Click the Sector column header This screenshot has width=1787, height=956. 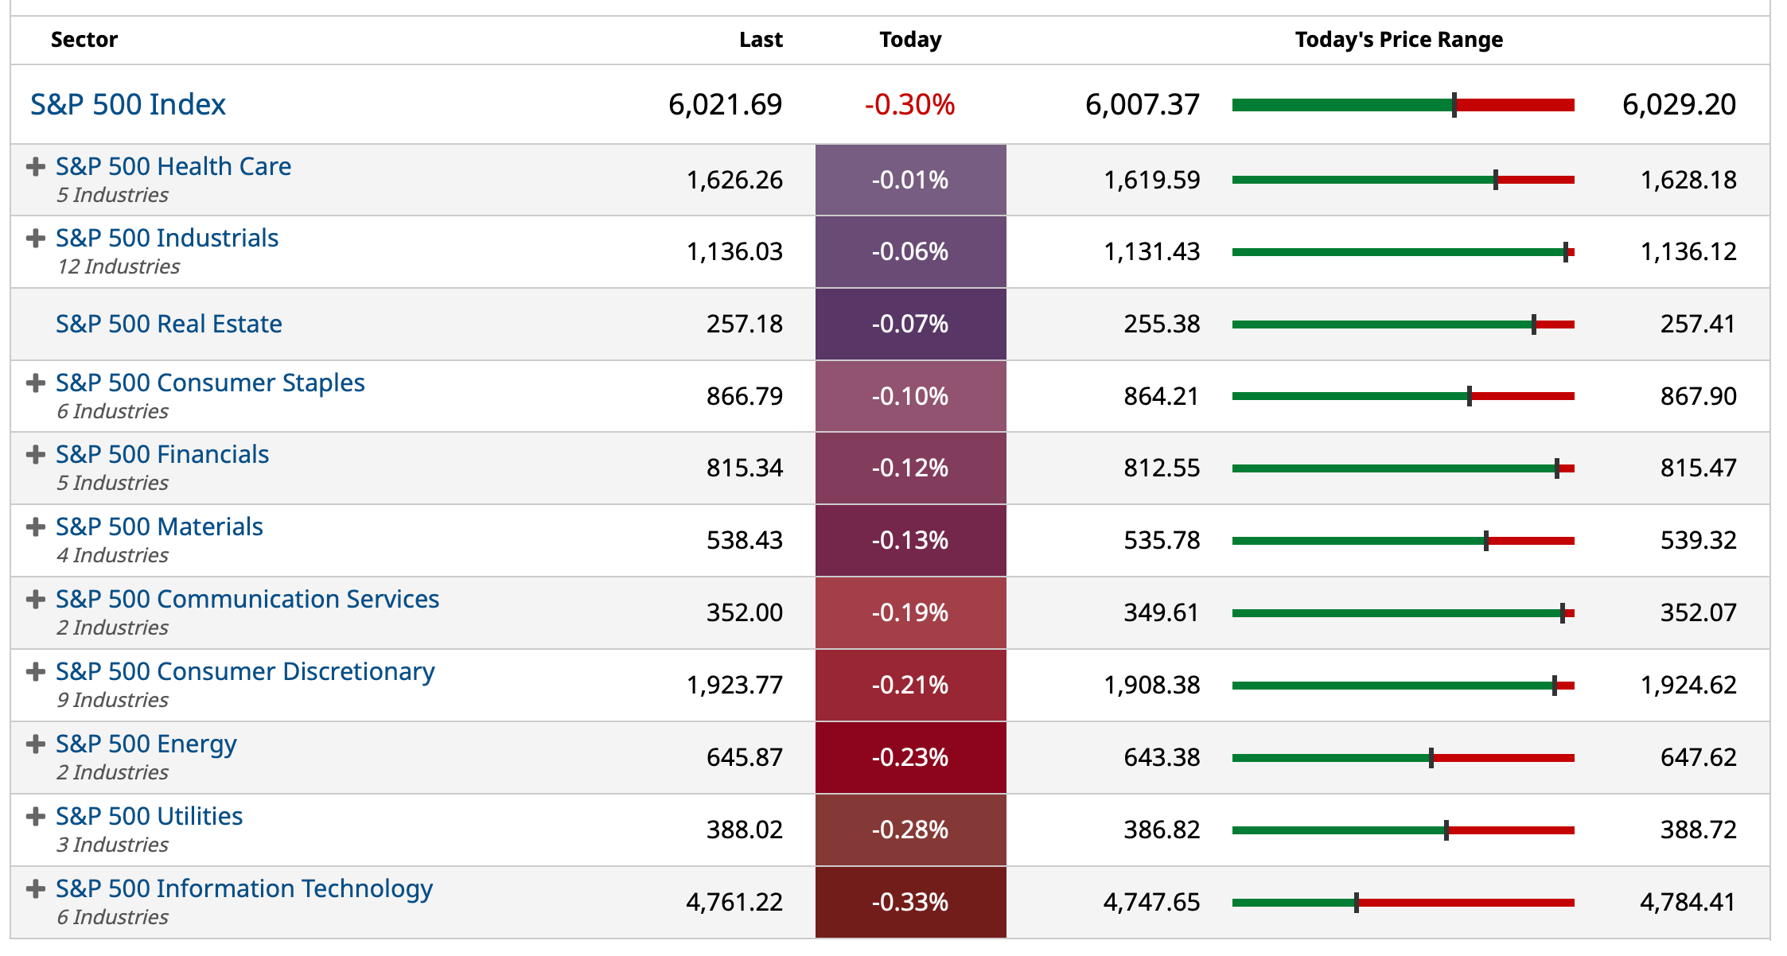tap(84, 39)
